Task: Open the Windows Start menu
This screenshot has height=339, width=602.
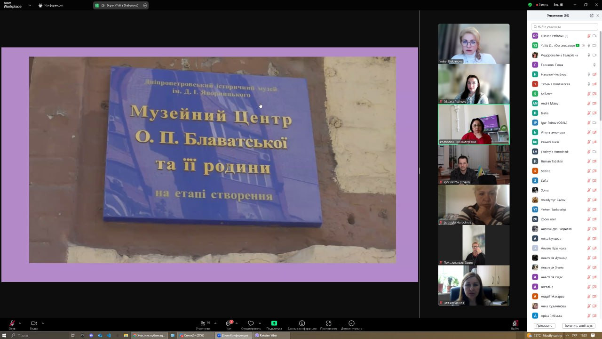Action: [x=5, y=335]
